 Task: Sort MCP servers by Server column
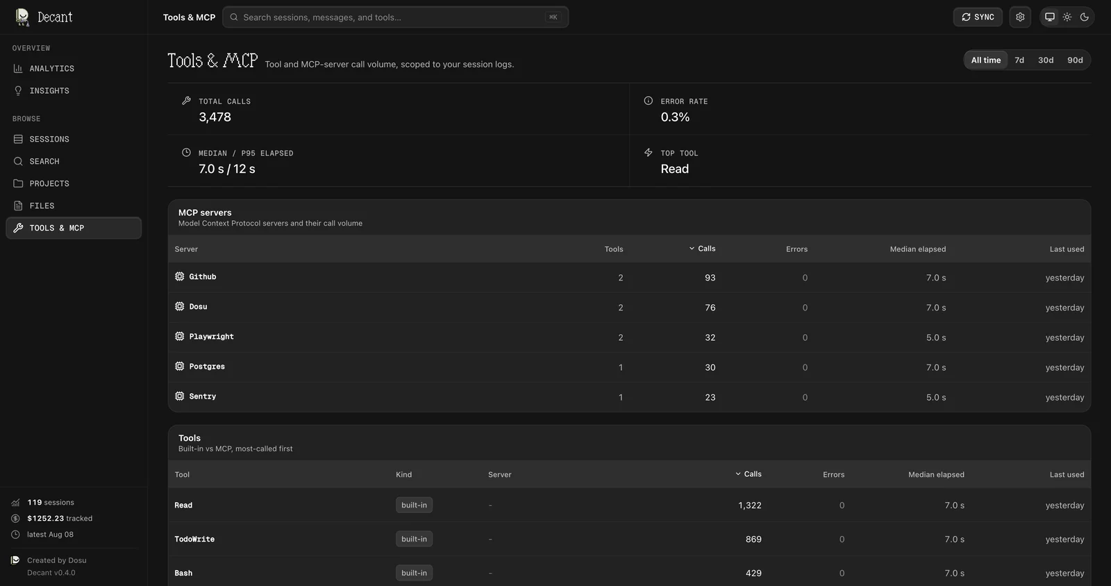pos(186,249)
